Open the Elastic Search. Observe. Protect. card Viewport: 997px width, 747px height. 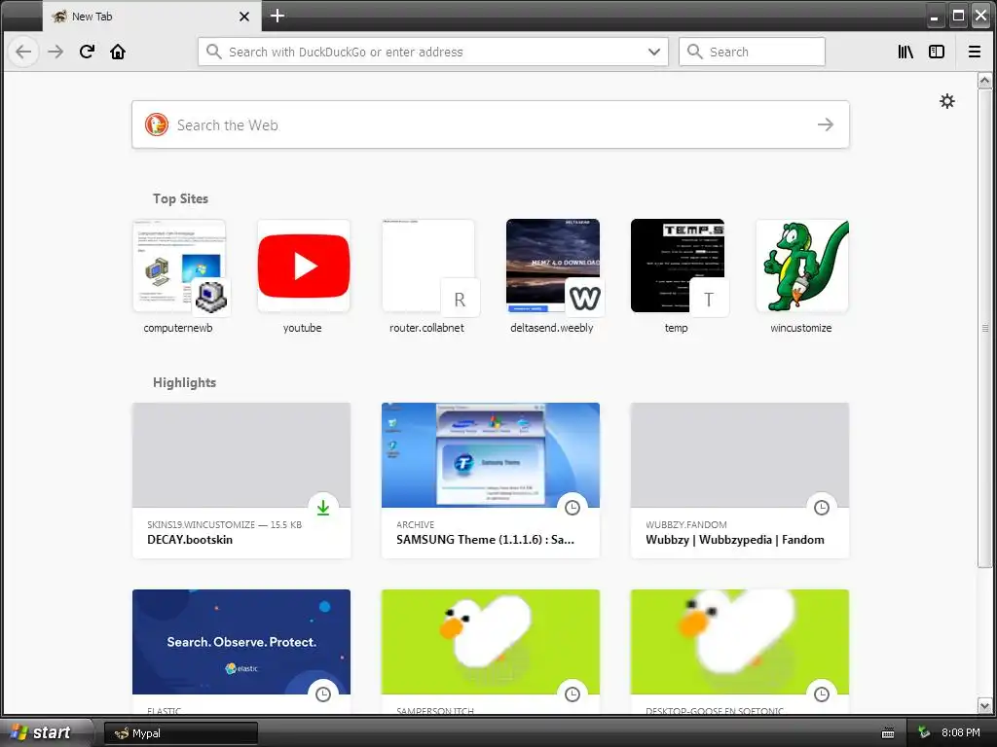click(241, 651)
